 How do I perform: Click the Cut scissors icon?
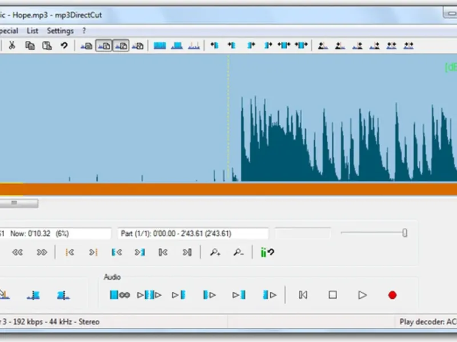12,46
